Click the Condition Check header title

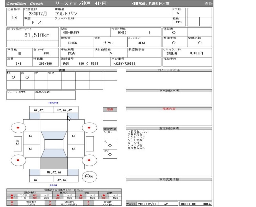(x=25, y=4)
